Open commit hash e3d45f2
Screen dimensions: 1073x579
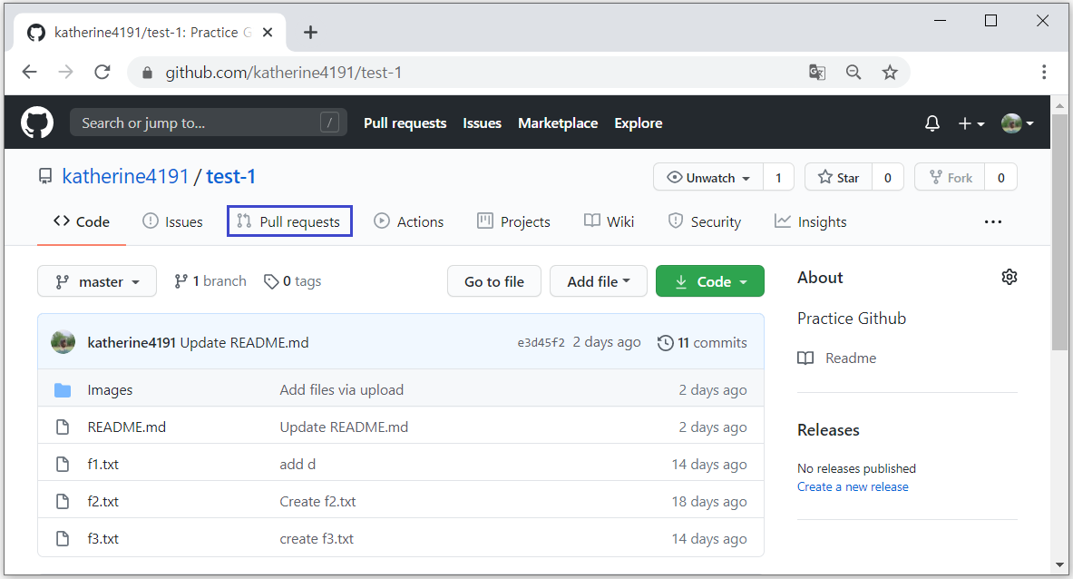click(541, 343)
